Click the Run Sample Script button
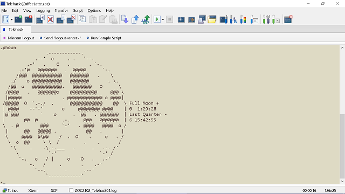This screenshot has width=345, height=194. (104, 38)
